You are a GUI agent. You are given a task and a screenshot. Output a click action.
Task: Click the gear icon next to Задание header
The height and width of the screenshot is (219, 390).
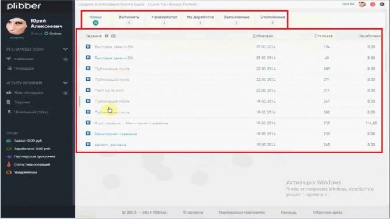pyautogui.click(x=107, y=36)
